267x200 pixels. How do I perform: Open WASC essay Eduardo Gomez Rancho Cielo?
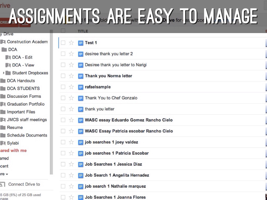[129, 120]
